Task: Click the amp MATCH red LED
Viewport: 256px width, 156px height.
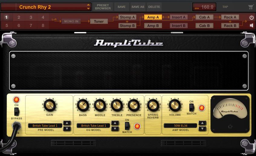Action: (x=202, y=108)
